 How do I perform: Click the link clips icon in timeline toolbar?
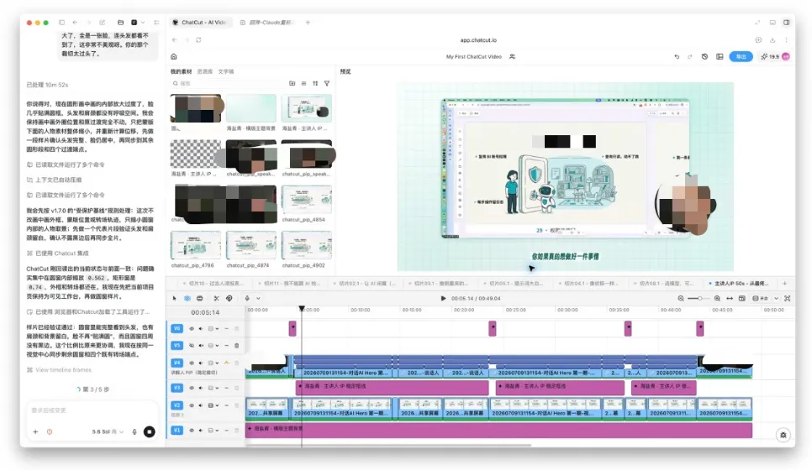200,298
